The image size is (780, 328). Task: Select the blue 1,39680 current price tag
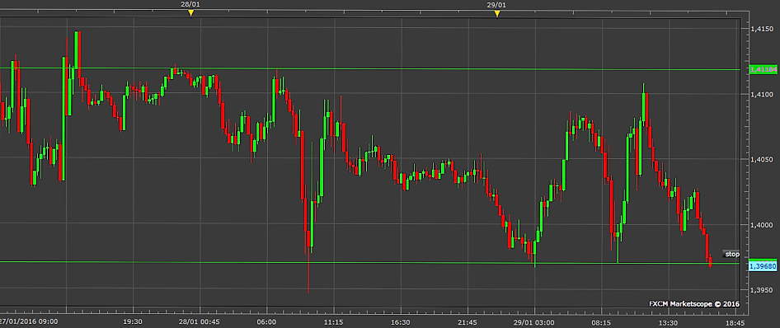point(763,266)
